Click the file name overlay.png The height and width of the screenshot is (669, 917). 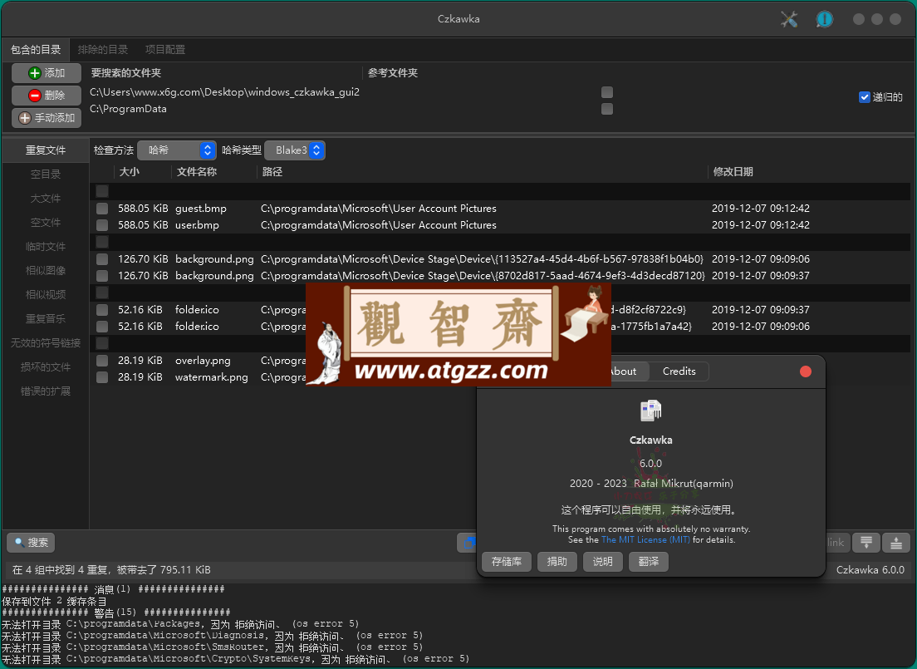point(203,361)
